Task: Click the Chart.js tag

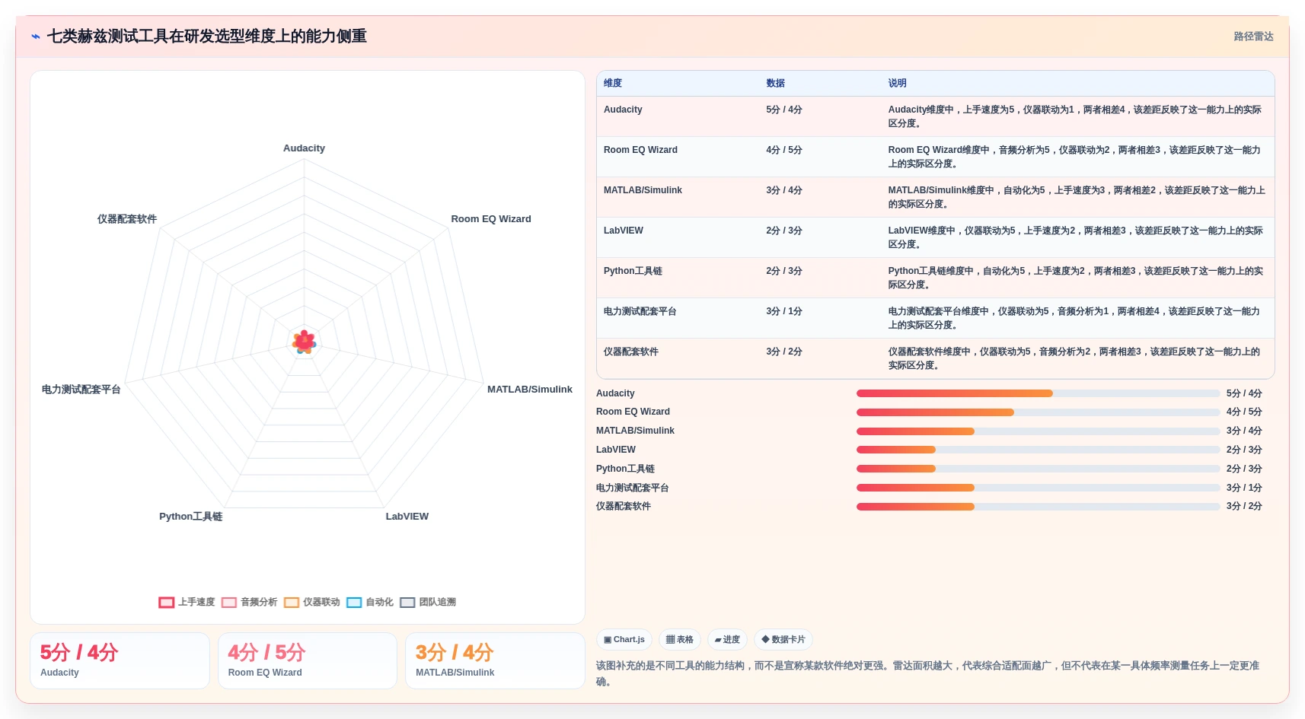Action: (624, 640)
